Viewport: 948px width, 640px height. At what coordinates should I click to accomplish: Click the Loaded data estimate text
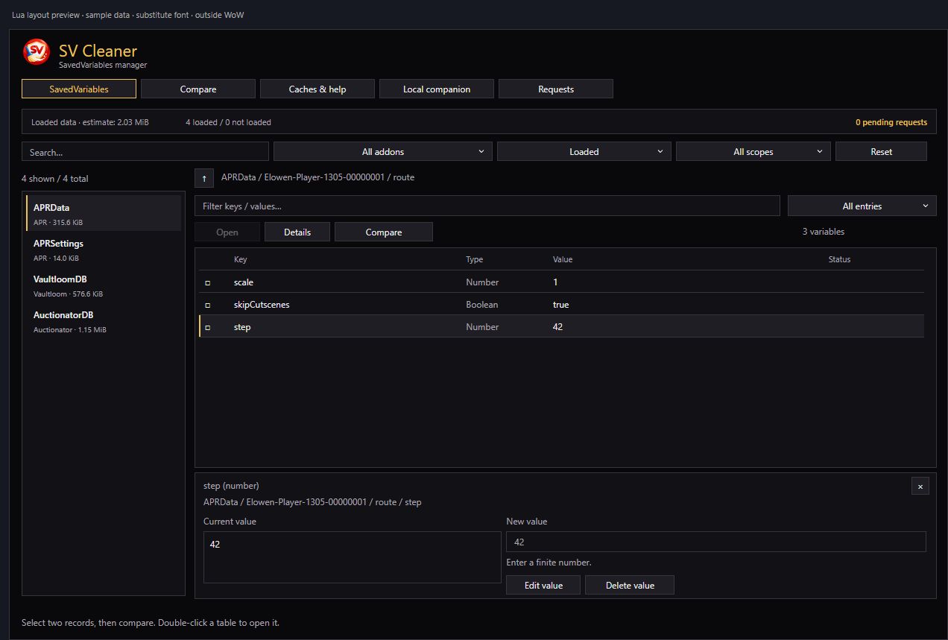90,122
